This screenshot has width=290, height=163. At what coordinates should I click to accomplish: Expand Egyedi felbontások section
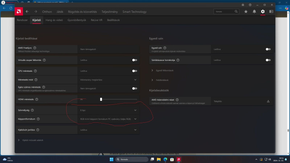coord(162,70)
